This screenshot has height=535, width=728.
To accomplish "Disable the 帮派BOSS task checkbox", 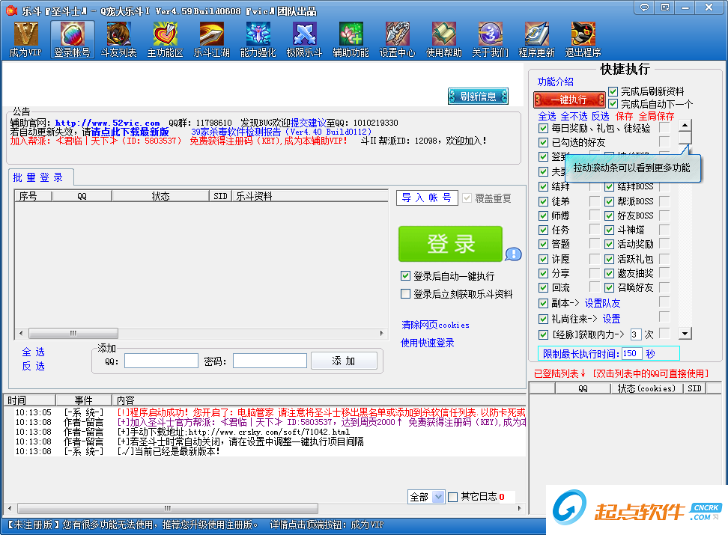I will (x=609, y=201).
